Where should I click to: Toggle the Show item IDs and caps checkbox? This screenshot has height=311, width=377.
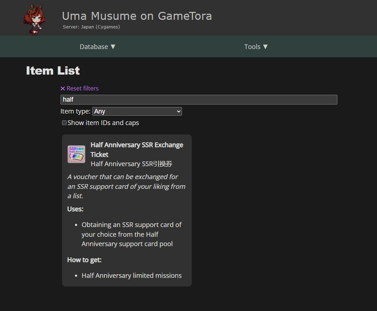(64, 123)
